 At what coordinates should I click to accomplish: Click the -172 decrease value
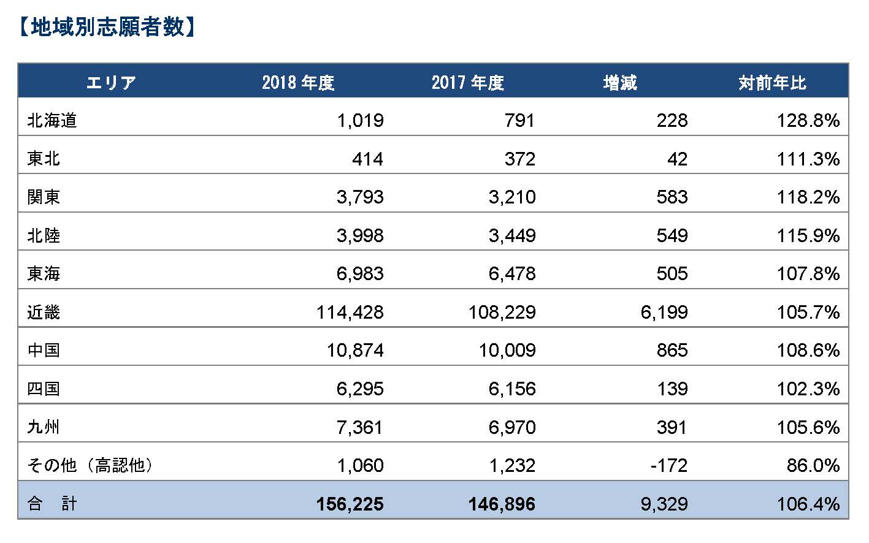pos(669,466)
